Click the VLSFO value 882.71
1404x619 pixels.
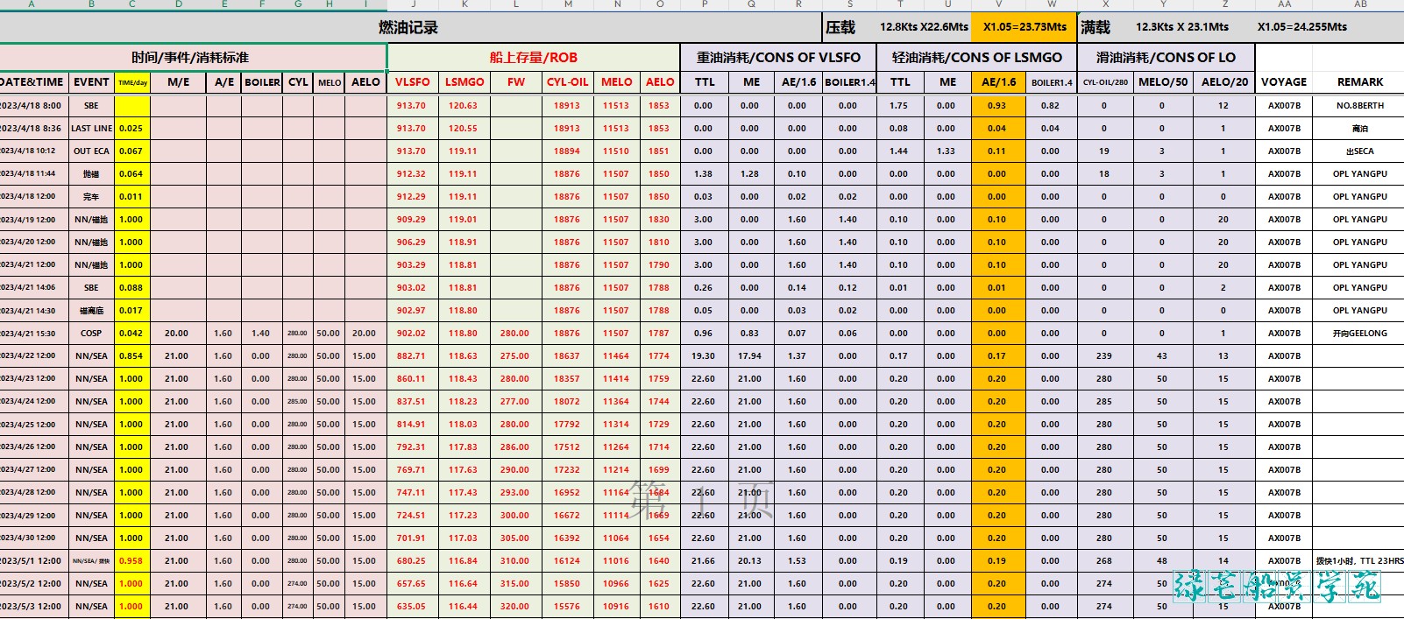(x=411, y=356)
